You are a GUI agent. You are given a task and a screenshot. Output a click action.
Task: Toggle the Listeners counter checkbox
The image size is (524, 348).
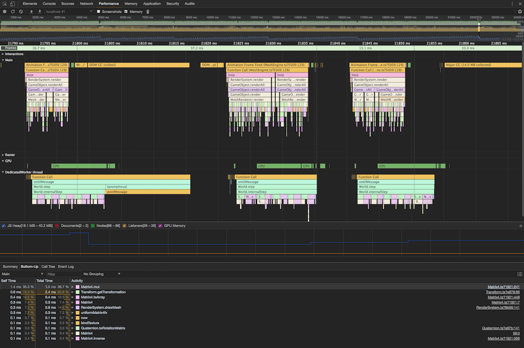(124, 226)
